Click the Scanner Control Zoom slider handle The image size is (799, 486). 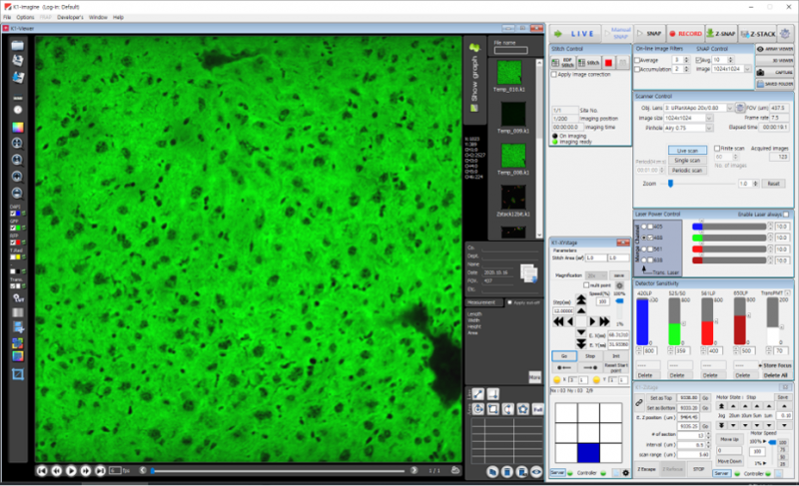pyautogui.click(x=670, y=184)
